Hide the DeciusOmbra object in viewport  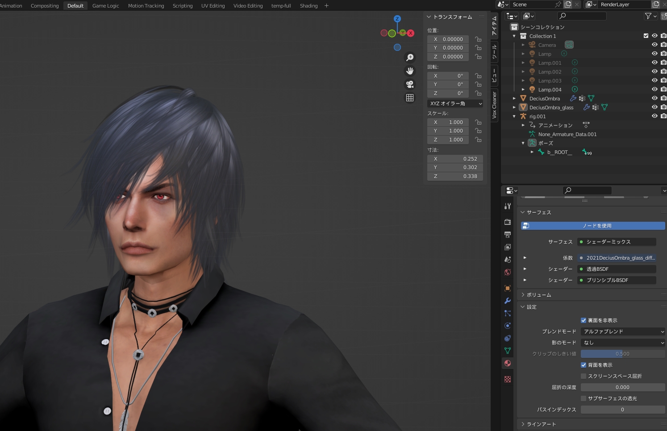tap(654, 98)
